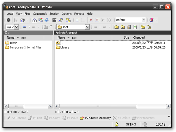Click local back arrow
The width and height of the screenshot is (176, 132).
click(24, 27)
